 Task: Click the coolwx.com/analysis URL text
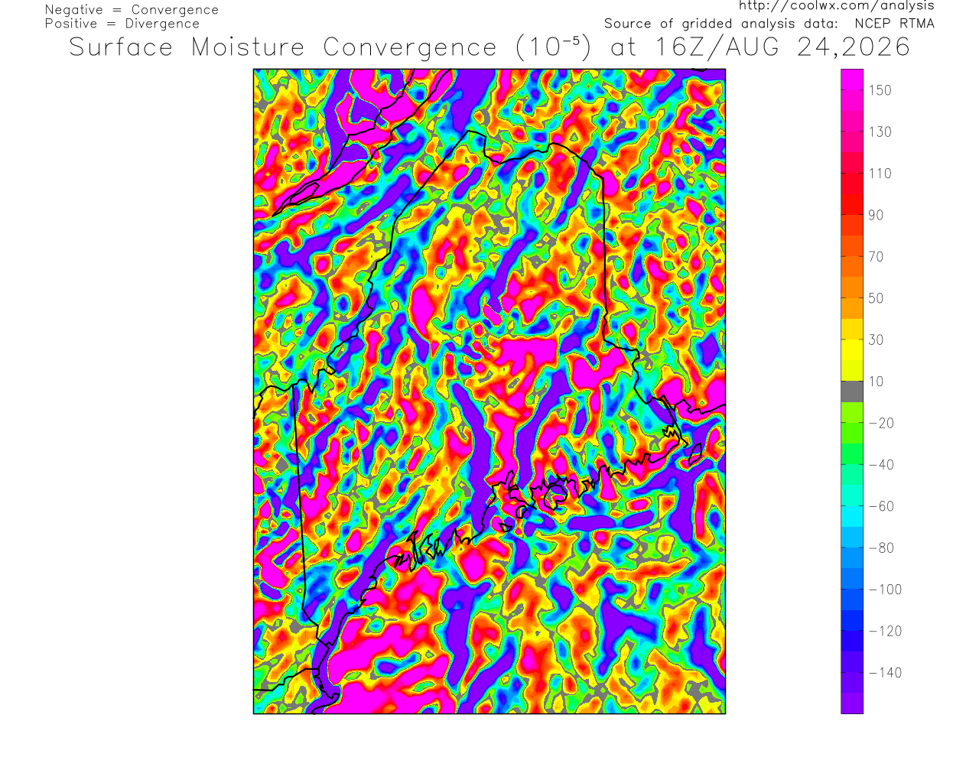coord(836,6)
